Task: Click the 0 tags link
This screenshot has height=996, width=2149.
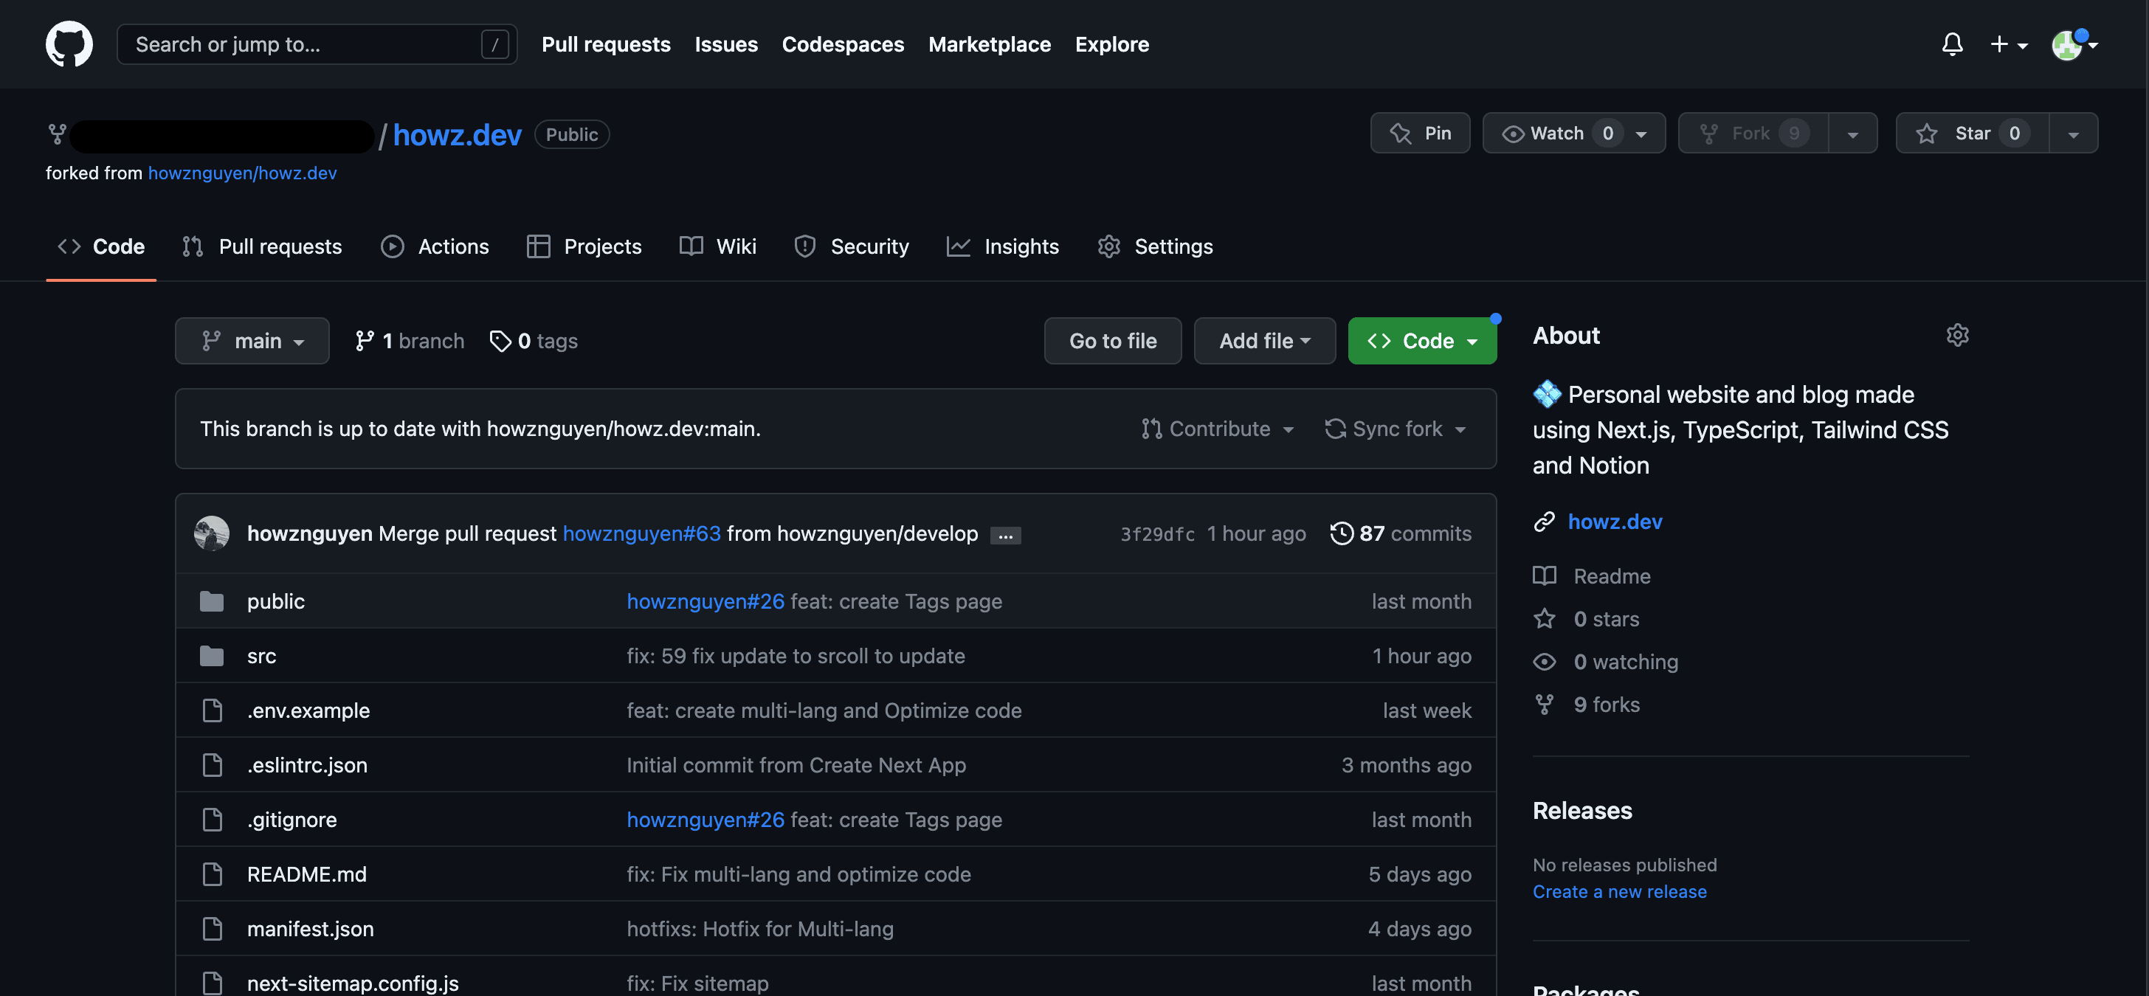Action: [534, 340]
